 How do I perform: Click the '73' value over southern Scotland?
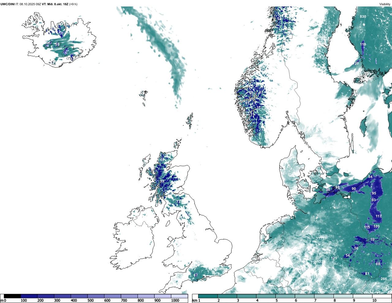tap(178, 202)
